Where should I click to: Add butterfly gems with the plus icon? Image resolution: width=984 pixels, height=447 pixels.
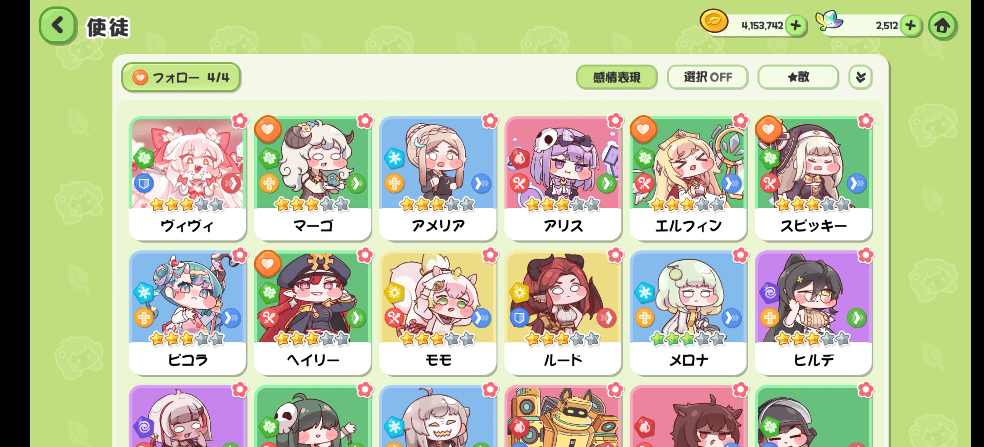point(911,25)
